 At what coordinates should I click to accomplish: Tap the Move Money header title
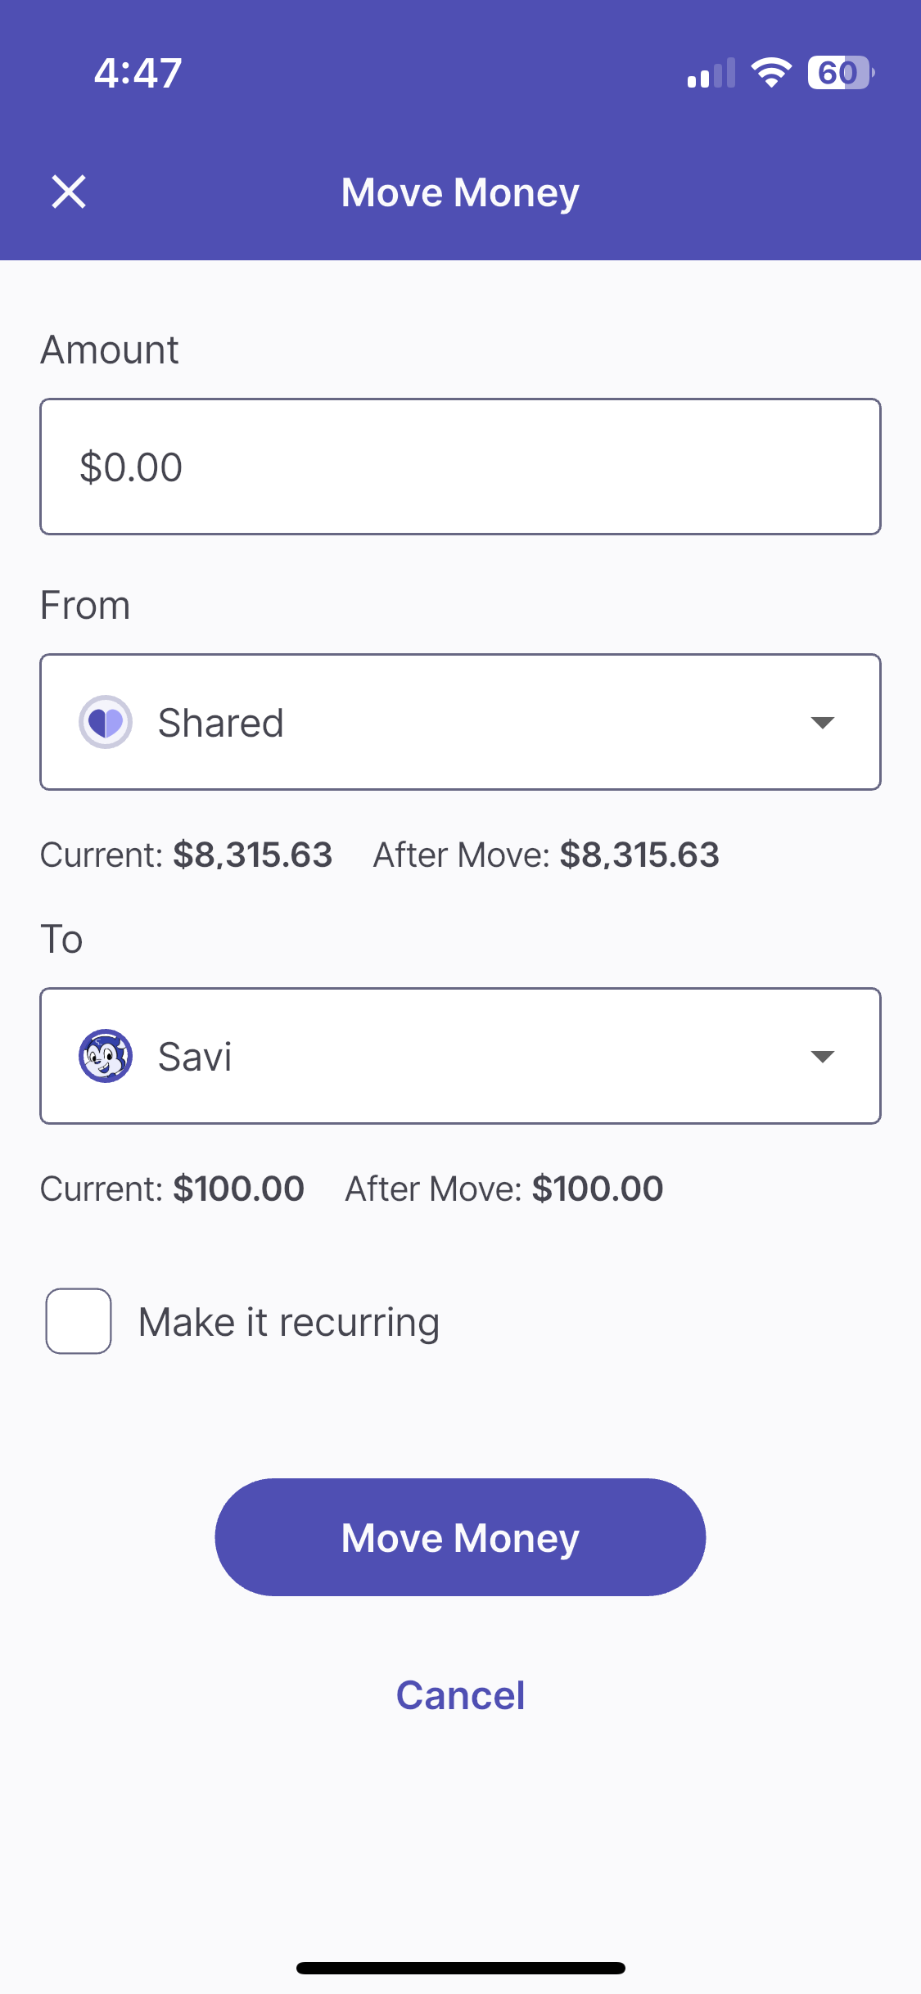tap(460, 192)
